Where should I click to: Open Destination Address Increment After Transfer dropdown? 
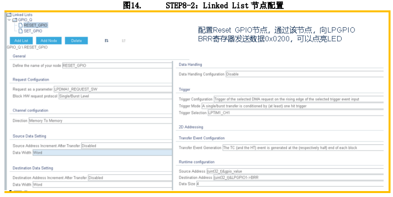[130, 178]
